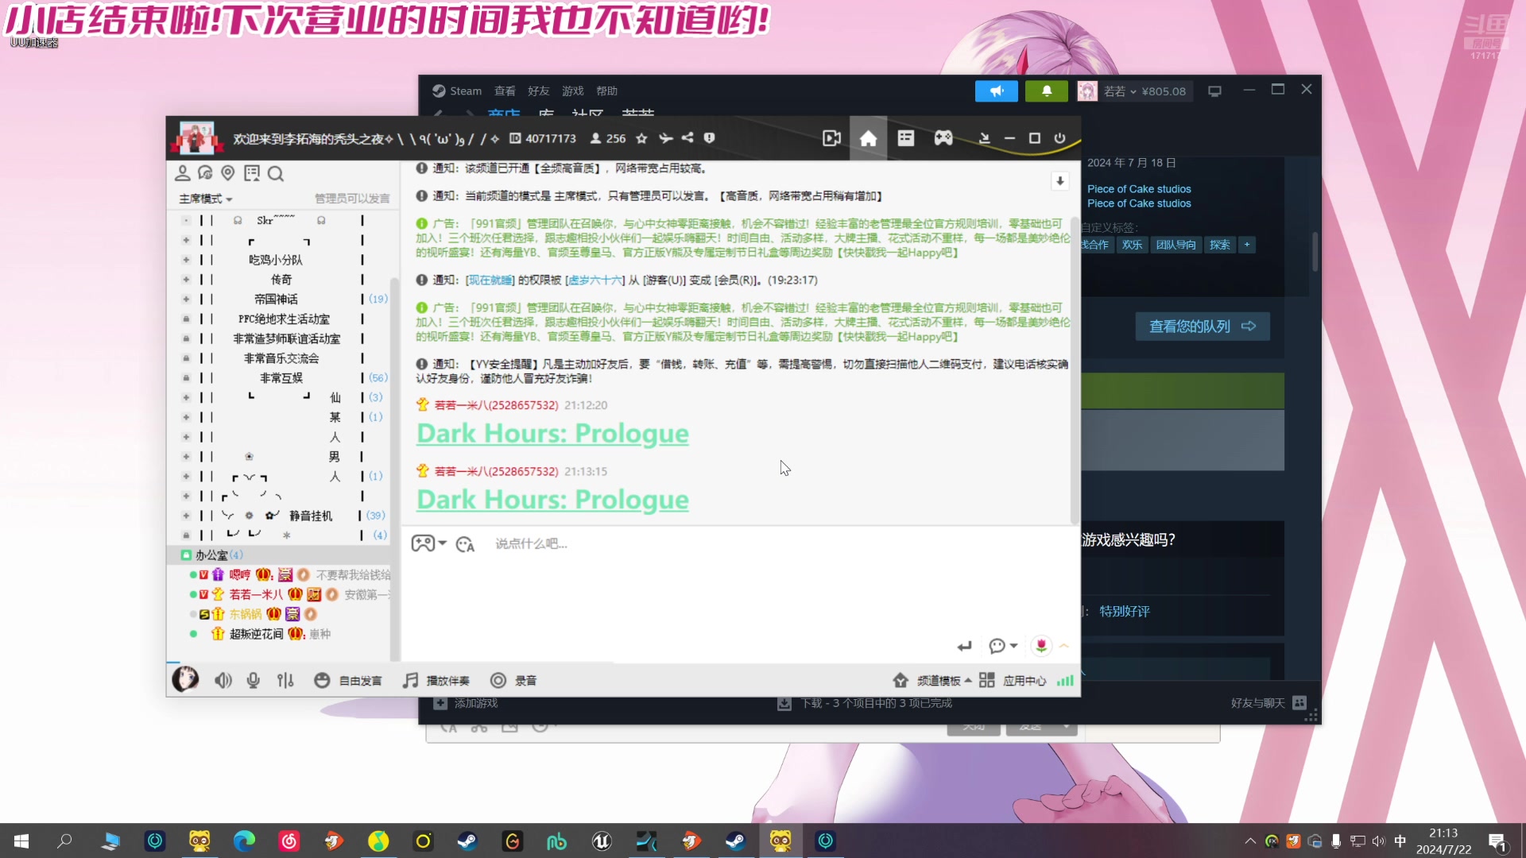1526x858 pixels.
Task: Open the YY channel bulletin board icon
Action: pos(905,138)
